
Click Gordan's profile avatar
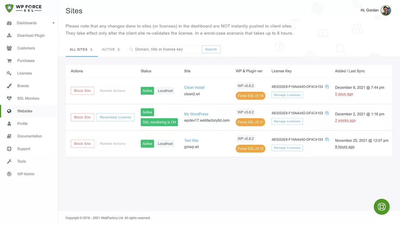pos(386,11)
